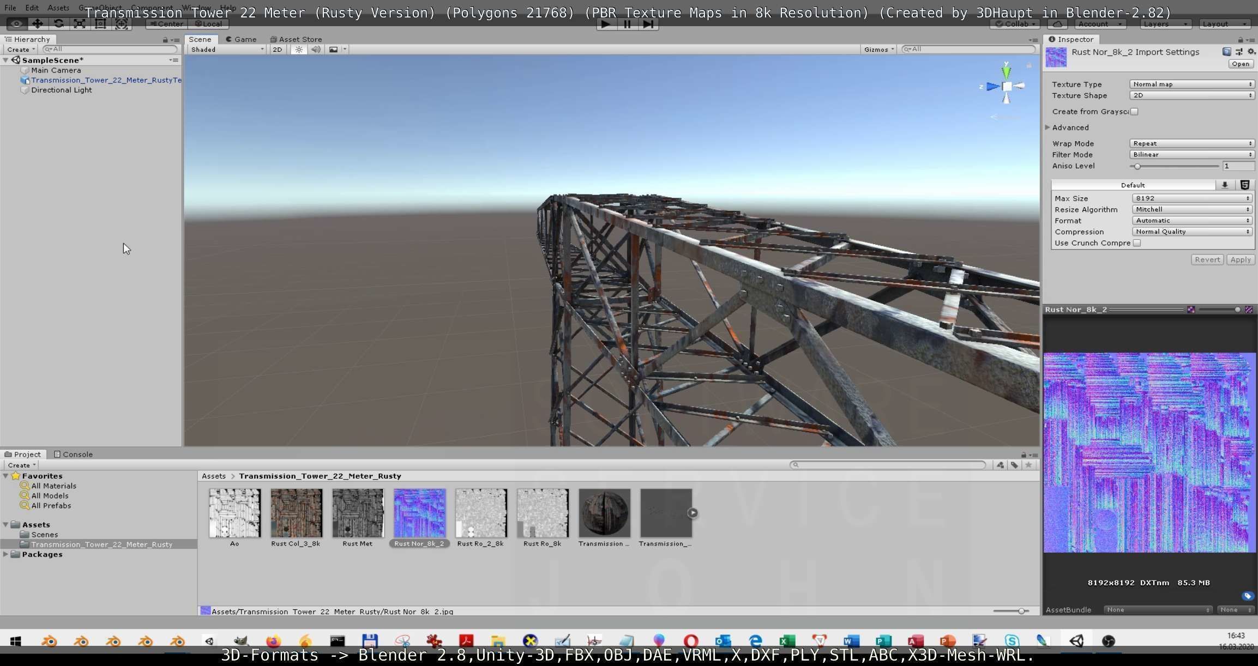Switch to the Asset Store tab
Viewport: 1258px width, 666px height.
click(296, 39)
